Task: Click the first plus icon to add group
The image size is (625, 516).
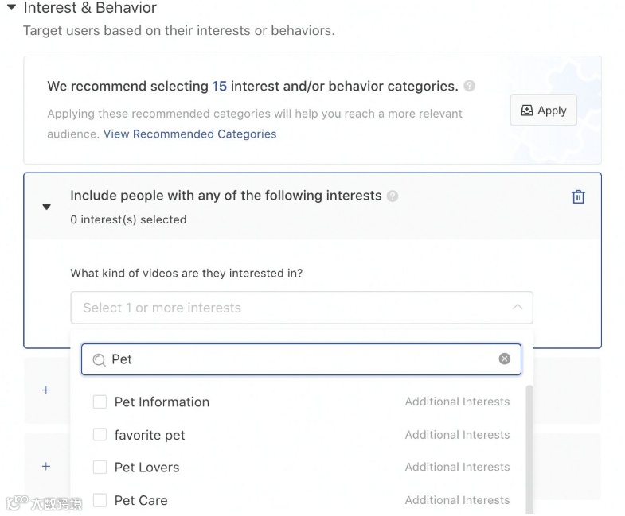Action: [46, 390]
